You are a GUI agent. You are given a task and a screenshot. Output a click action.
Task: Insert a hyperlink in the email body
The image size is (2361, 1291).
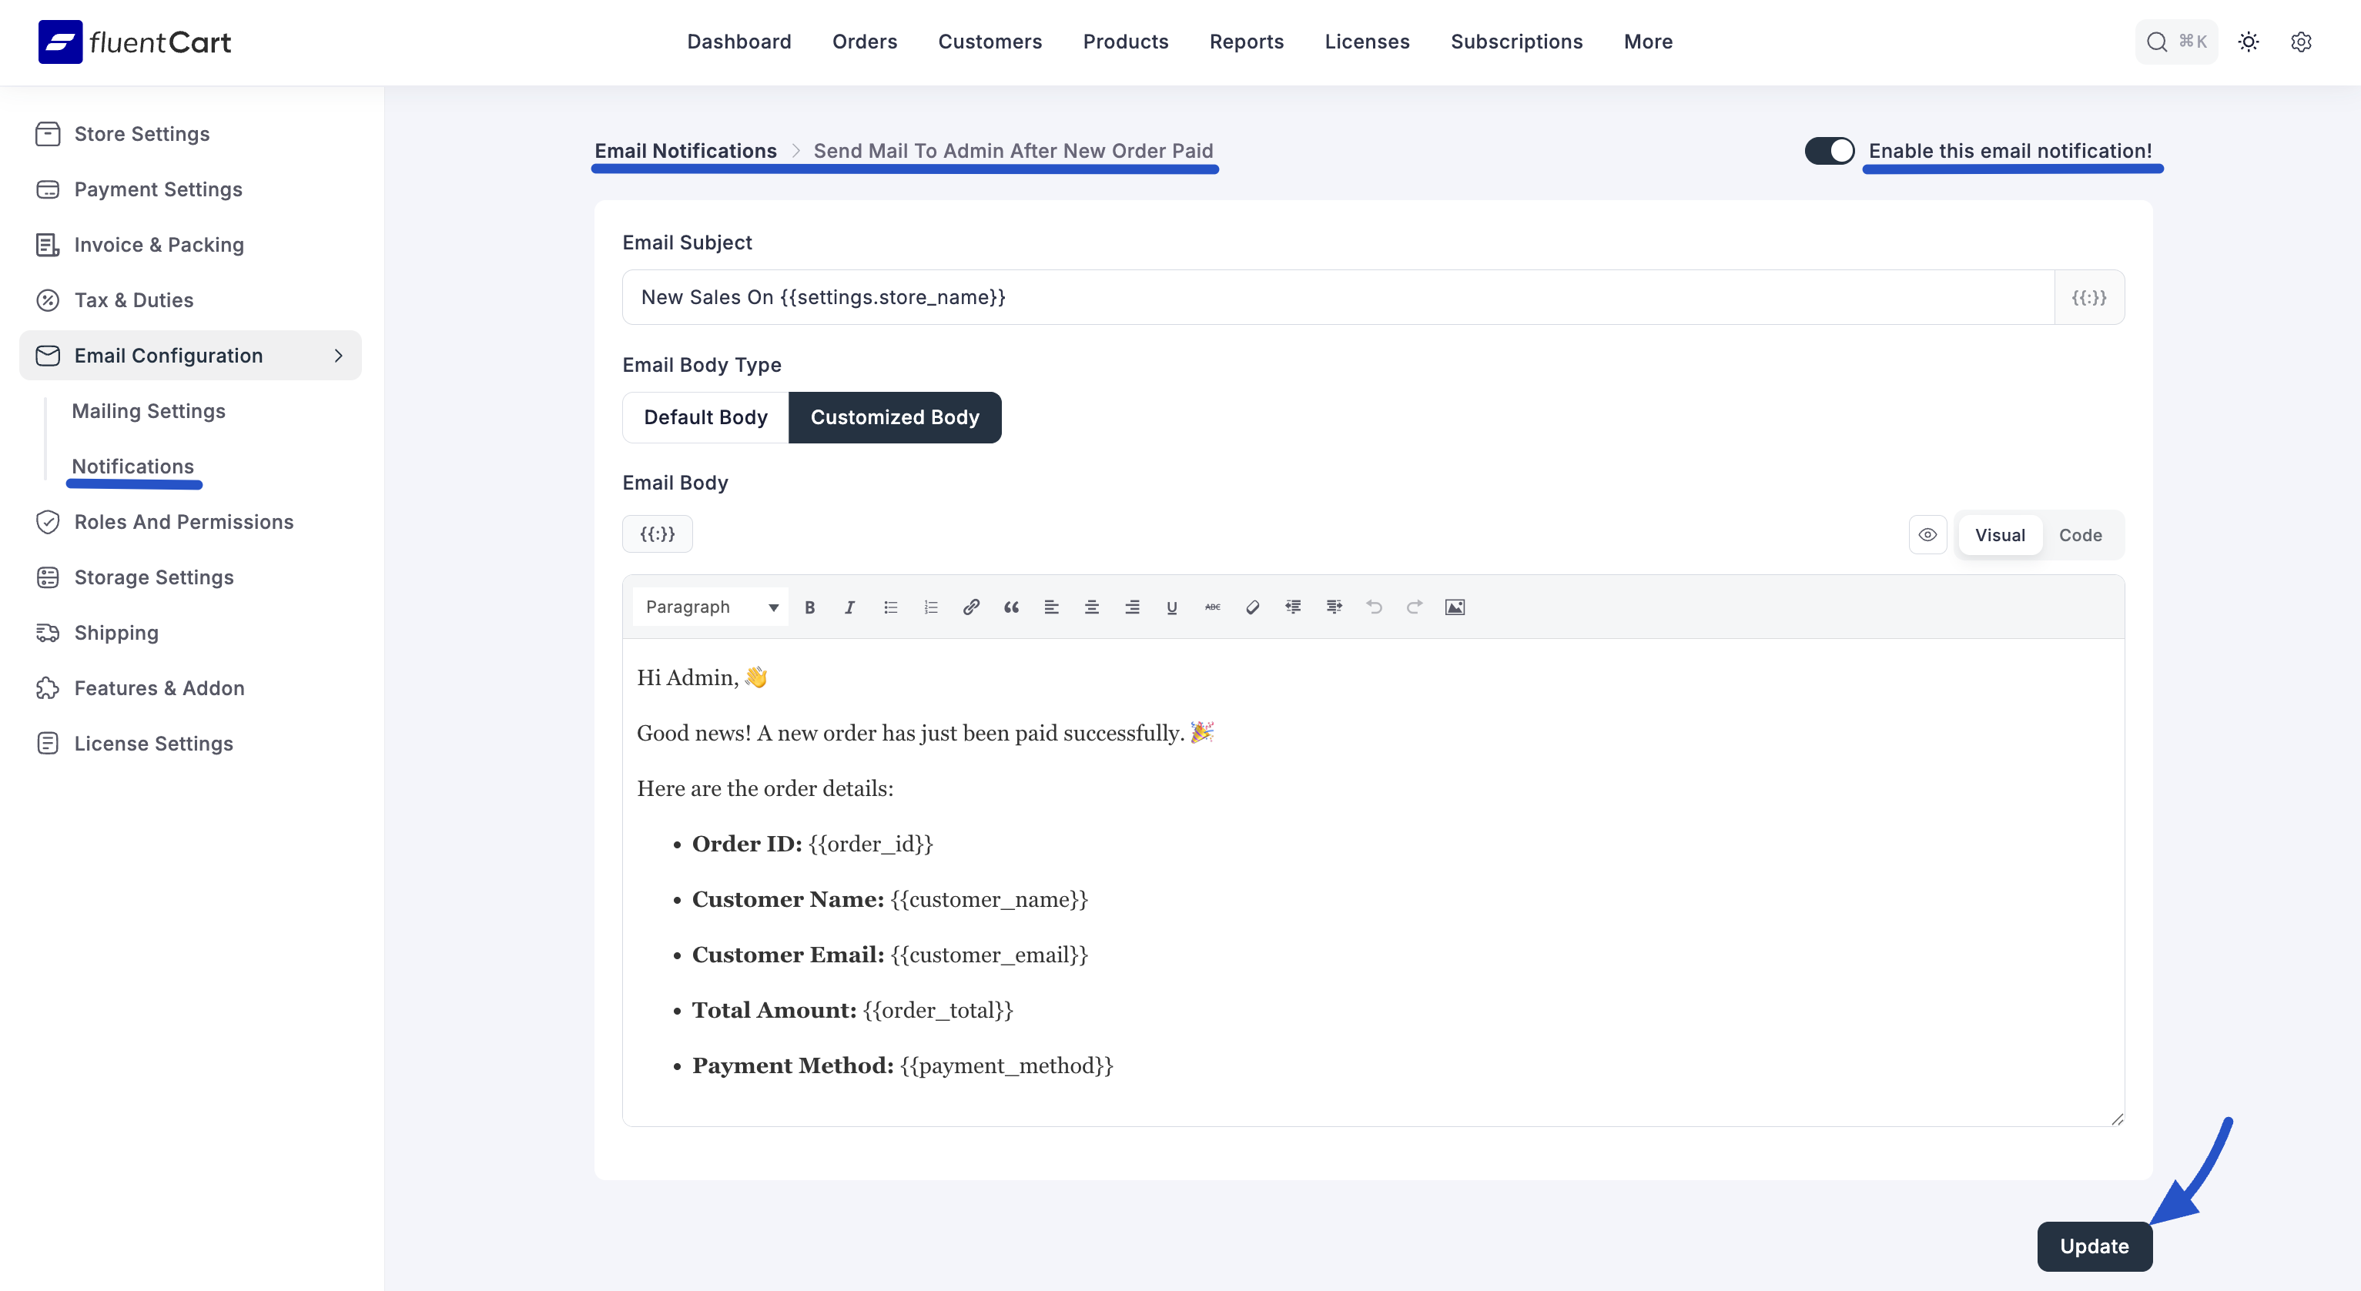[970, 607]
